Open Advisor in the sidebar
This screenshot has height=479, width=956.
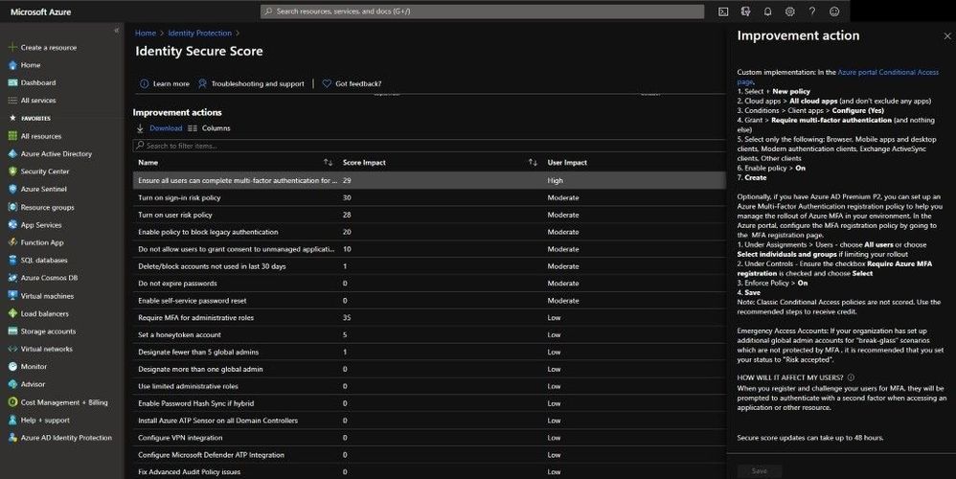(x=33, y=384)
